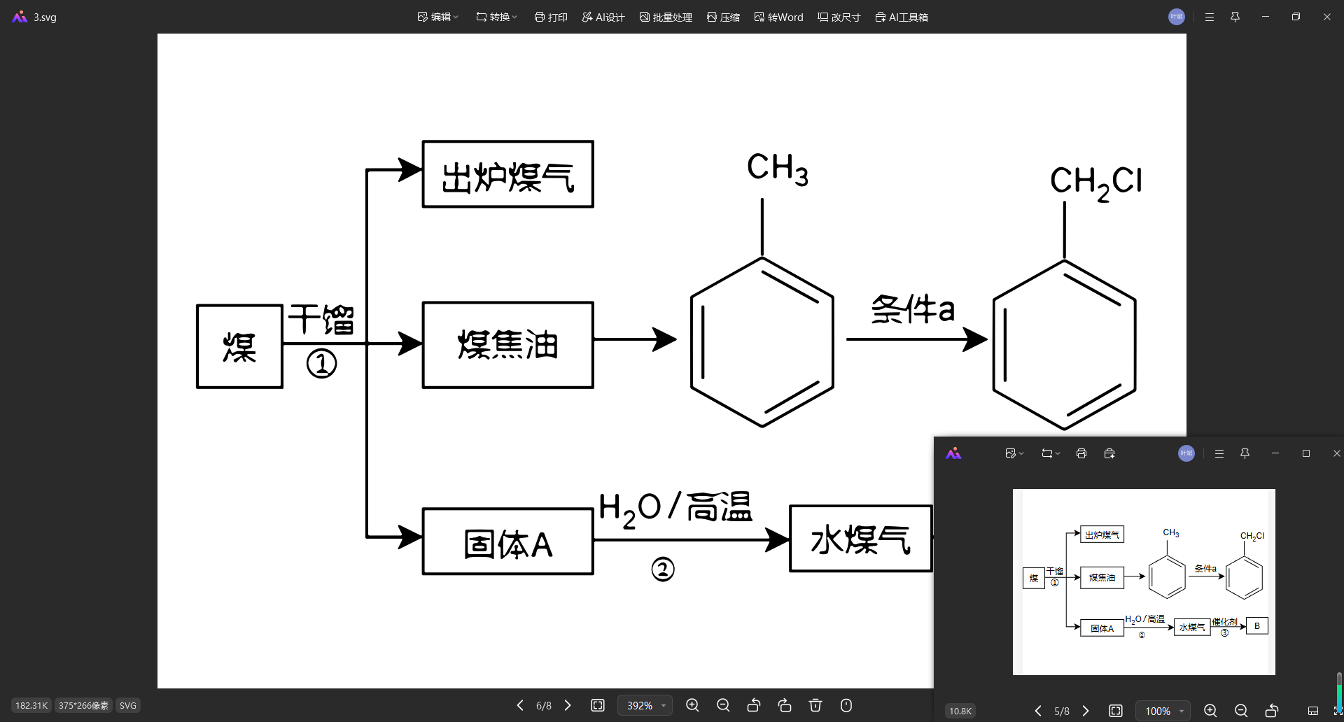Click the 压缩 compress icon
This screenshot has height=722, width=1344.
tap(723, 17)
